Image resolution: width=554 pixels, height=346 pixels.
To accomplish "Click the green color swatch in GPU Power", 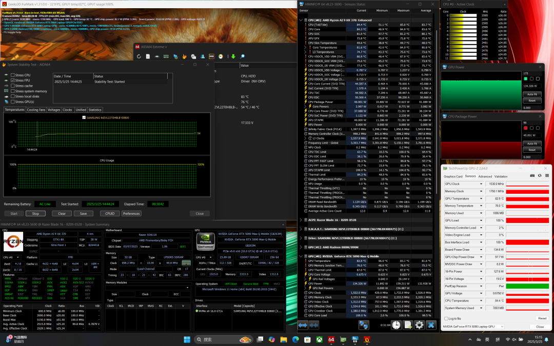I will [x=525, y=79].
